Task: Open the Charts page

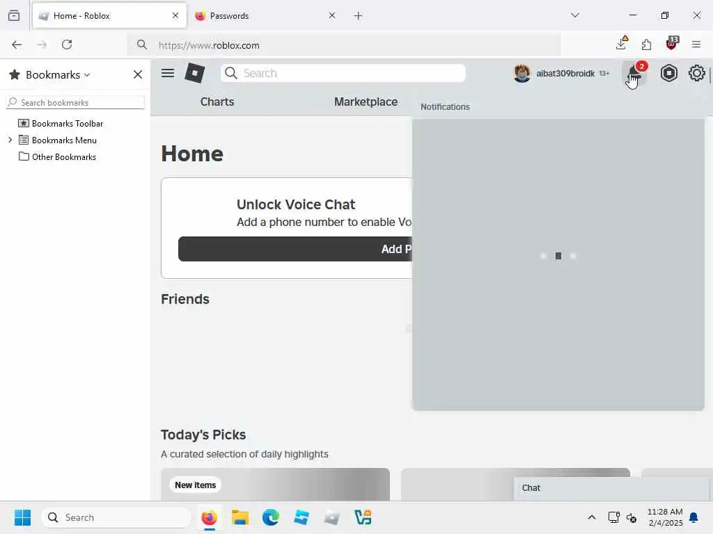Action: tap(217, 102)
